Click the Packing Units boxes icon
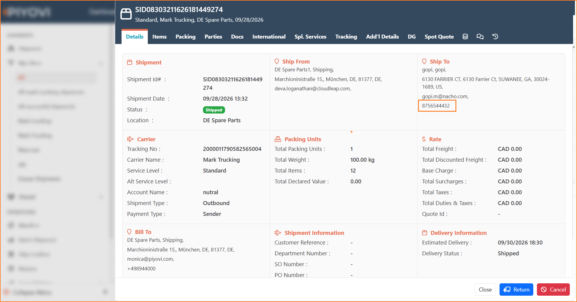577x302 pixels. (278, 139)
